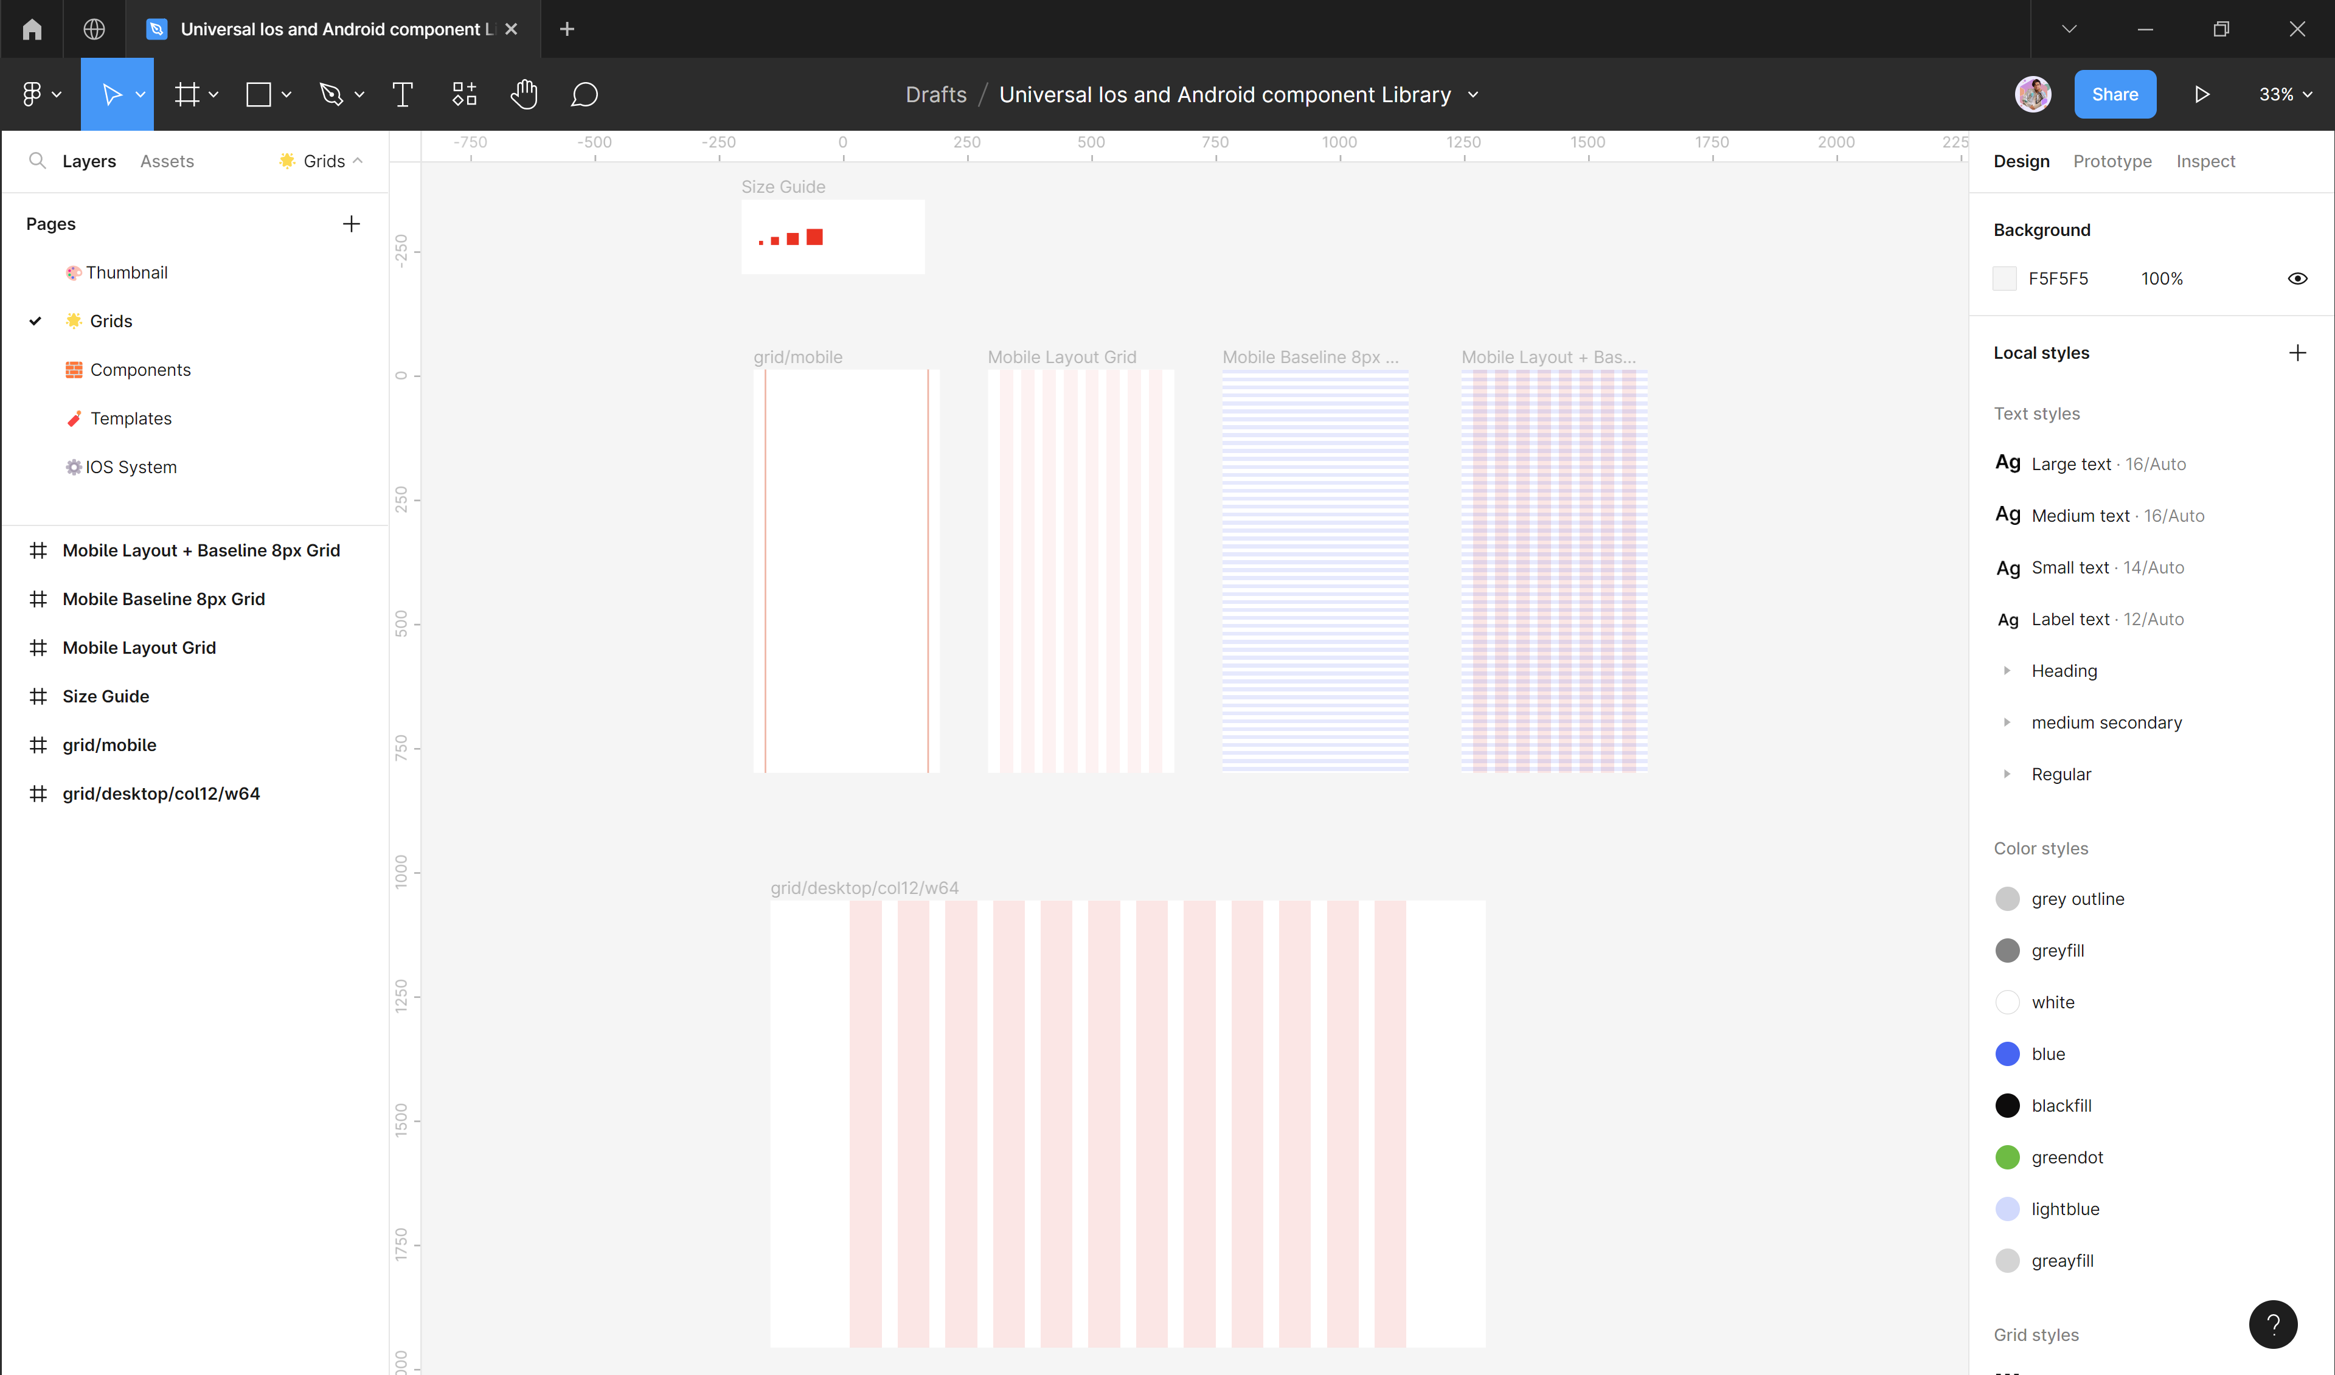Image resolution: width=2335 pixels, height=1375 pixels.
Task: Open the file name options chevron
Action: pos(1473,94)
